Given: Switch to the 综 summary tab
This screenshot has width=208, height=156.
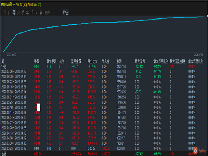Looking at the screenshot, I should pos(5,13).
